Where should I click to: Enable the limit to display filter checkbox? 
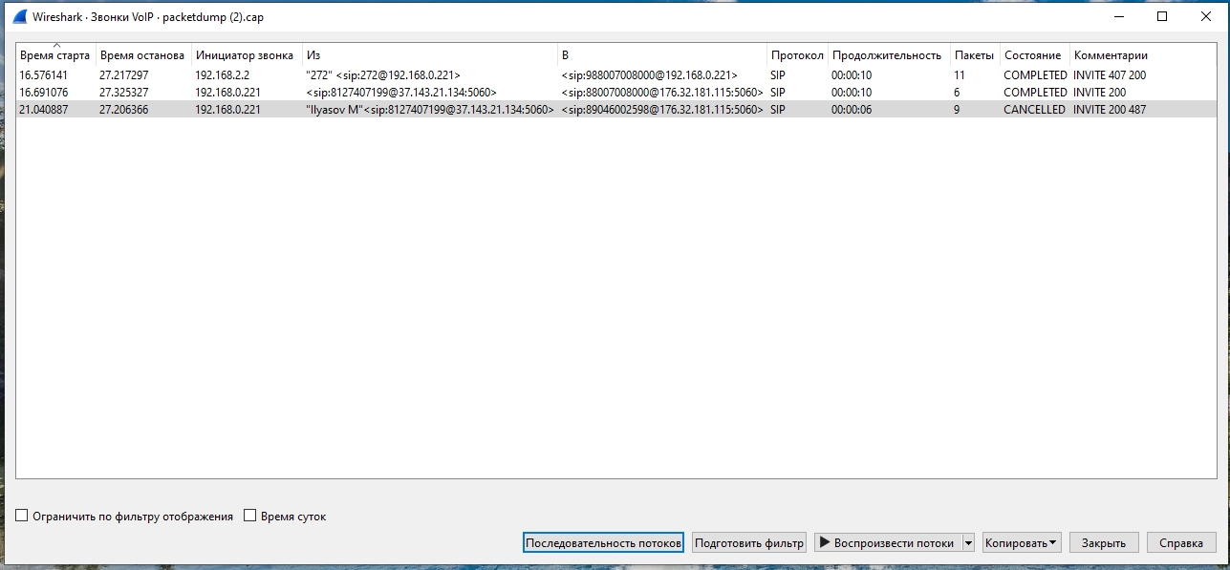pyautogui.click(x=22, y=516)
